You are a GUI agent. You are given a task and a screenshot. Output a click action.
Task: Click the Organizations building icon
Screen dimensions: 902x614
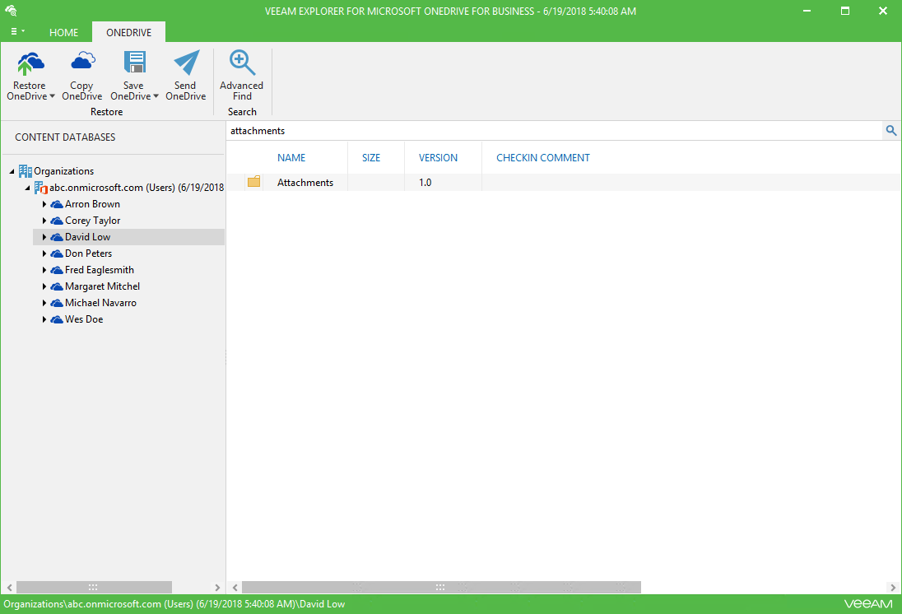25,171
